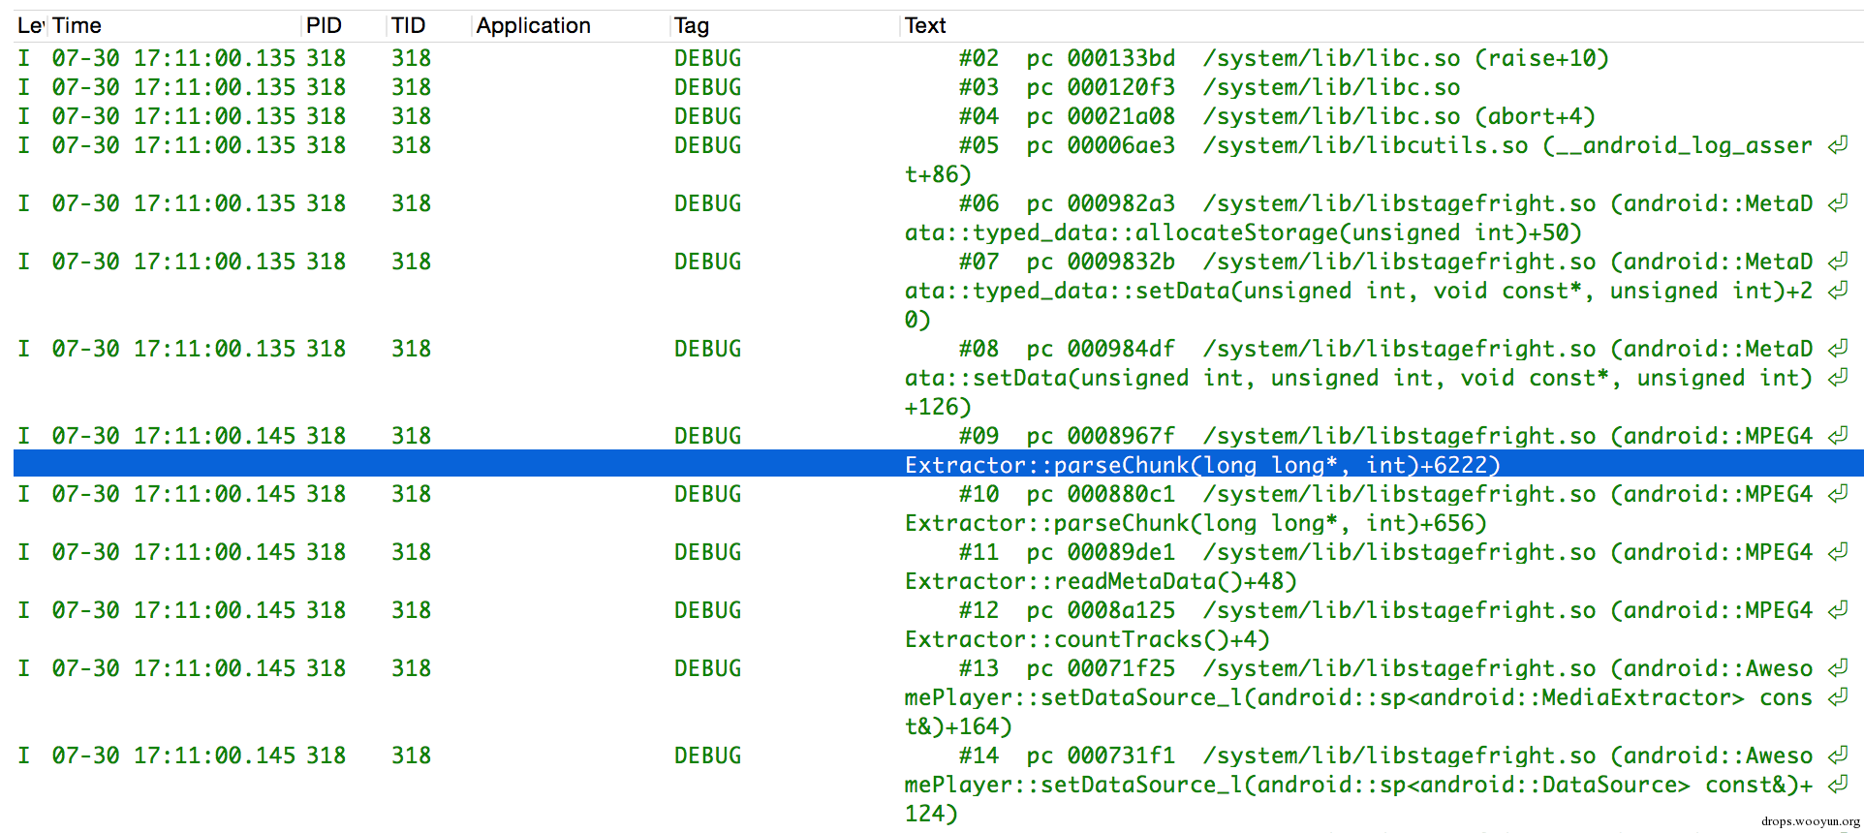1864x833 pixels.
Task: Click PID 318 in row #06
Action: pyautogui.click(x=326, y=203)
